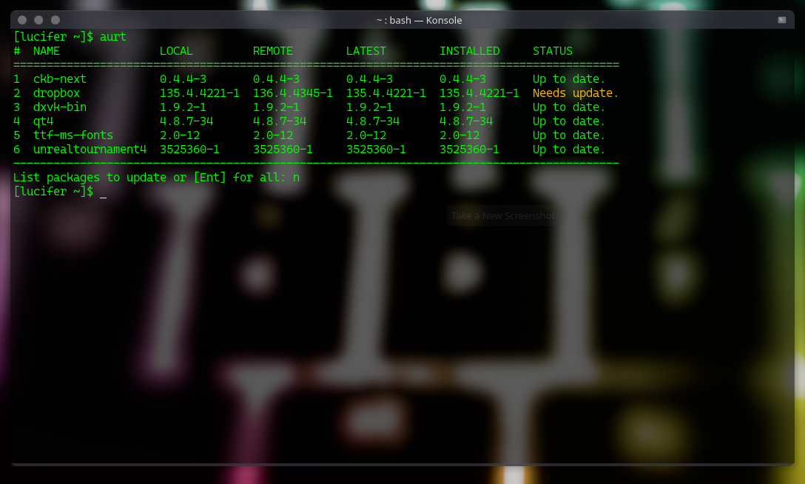Click the 'aurt' command on the first prompt line
Screen dimensions: 805x484
pyautogui.click(x=113, y=37)
